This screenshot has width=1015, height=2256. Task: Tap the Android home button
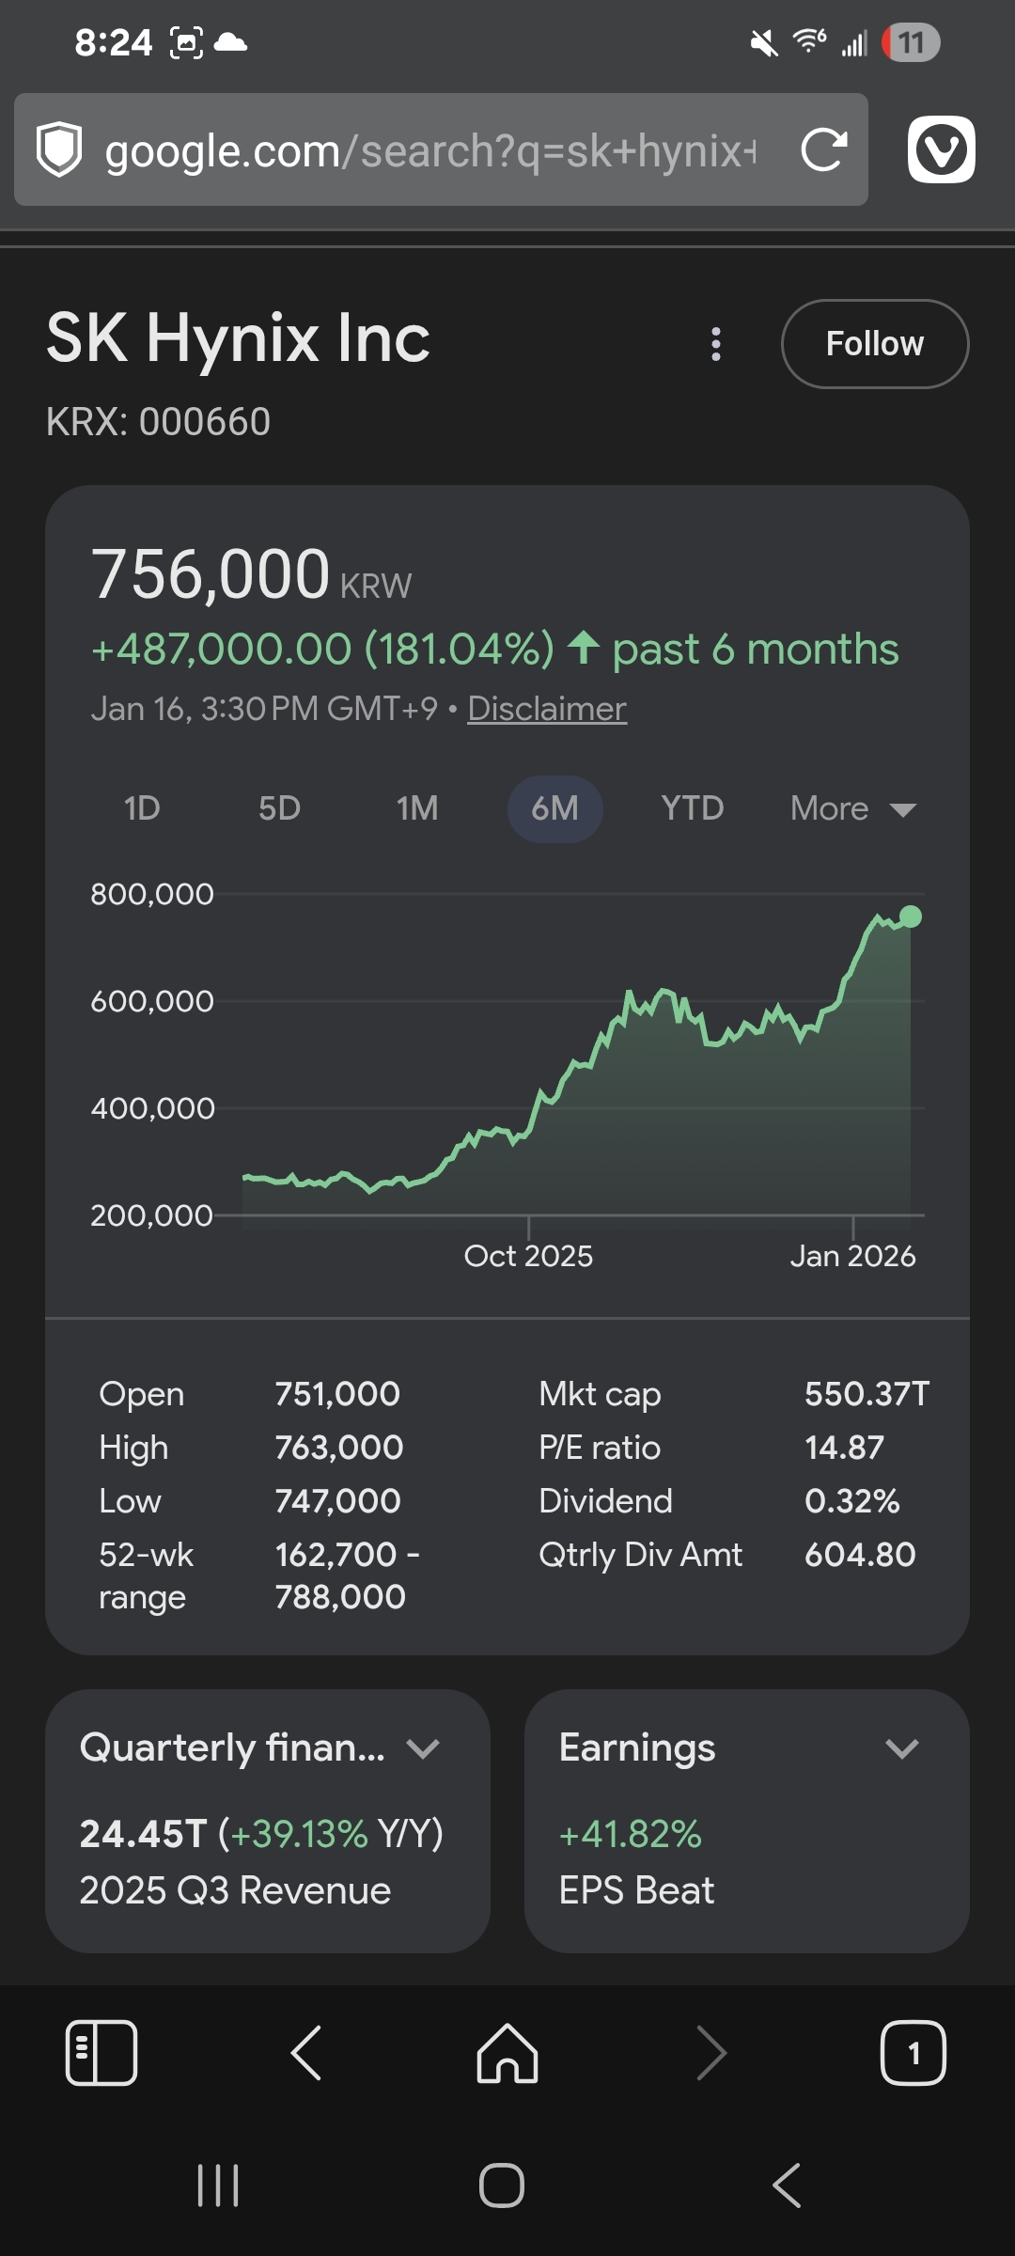tap(502, 2185)
